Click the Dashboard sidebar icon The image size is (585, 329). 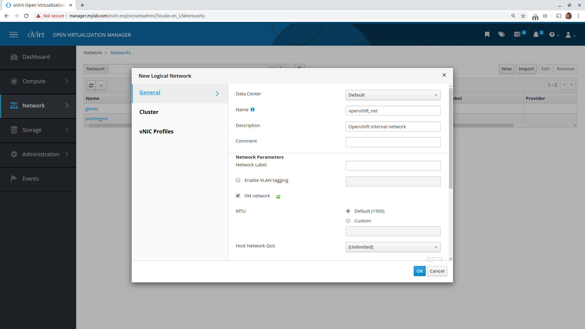pyautogui.click(x=14, y=57)
